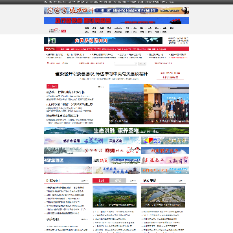The height and width of the screenshot is (233, 233).
Task: Open the dark world-map banner
Action: tap(103, 40)
